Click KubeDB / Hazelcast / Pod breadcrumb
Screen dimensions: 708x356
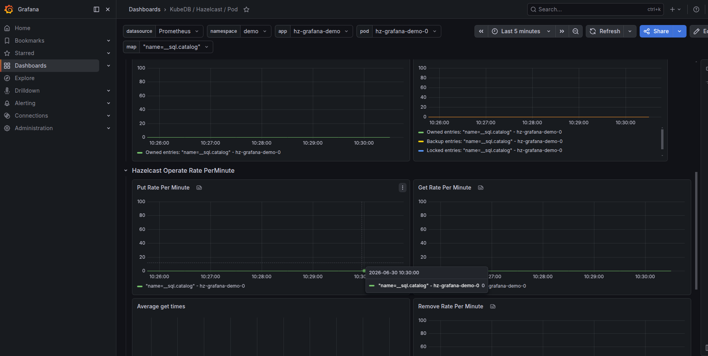point(203,9)
